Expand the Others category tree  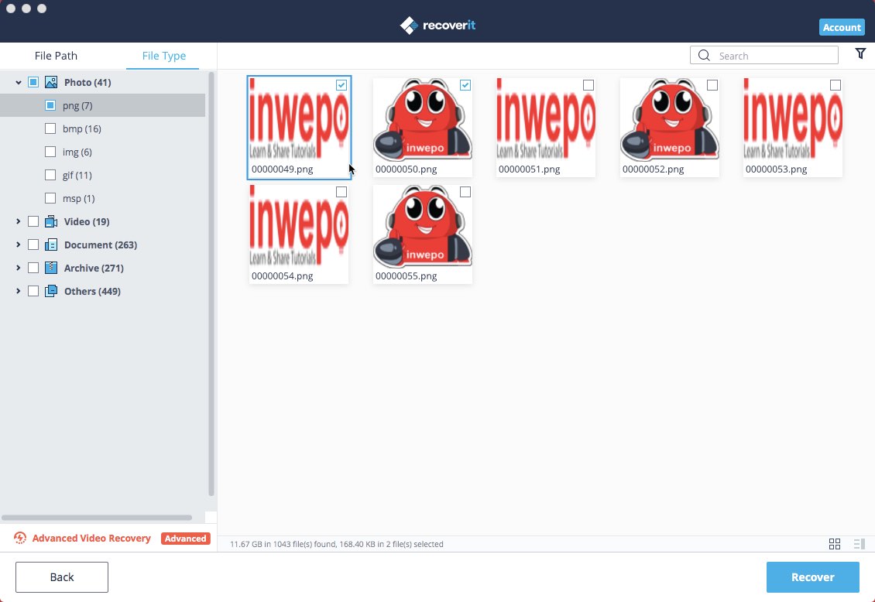(x=19, y=291)
